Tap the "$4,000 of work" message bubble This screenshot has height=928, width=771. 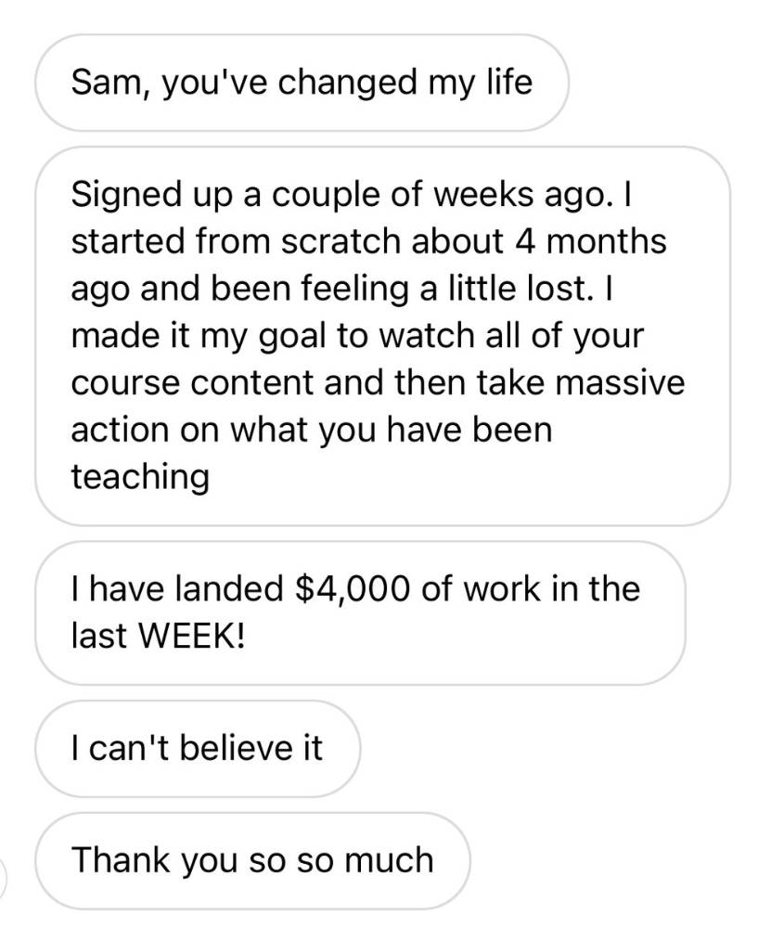coord(360,612)
